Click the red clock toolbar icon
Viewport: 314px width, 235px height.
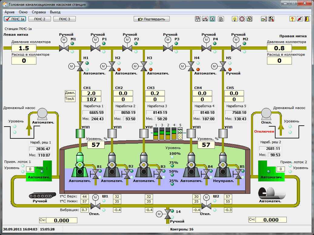click(x=242, y=19)
